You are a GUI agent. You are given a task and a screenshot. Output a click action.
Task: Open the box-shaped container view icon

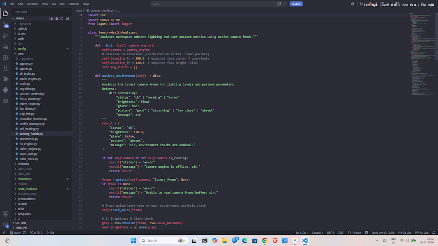(5, 101)
